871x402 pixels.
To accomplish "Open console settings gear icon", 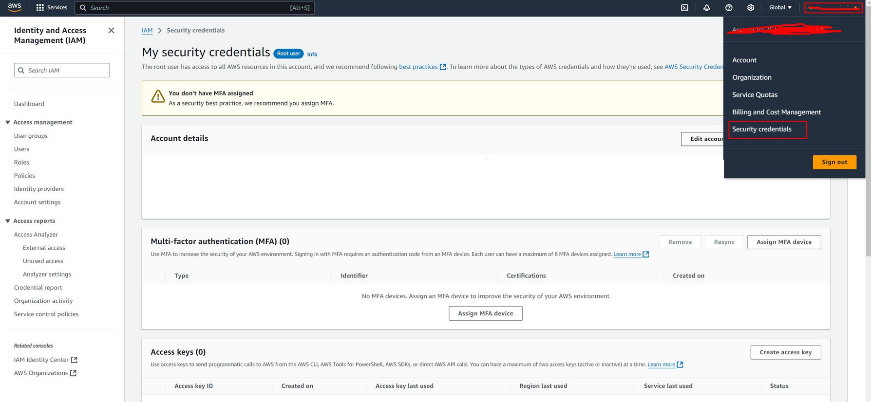I will coord(751,8).
